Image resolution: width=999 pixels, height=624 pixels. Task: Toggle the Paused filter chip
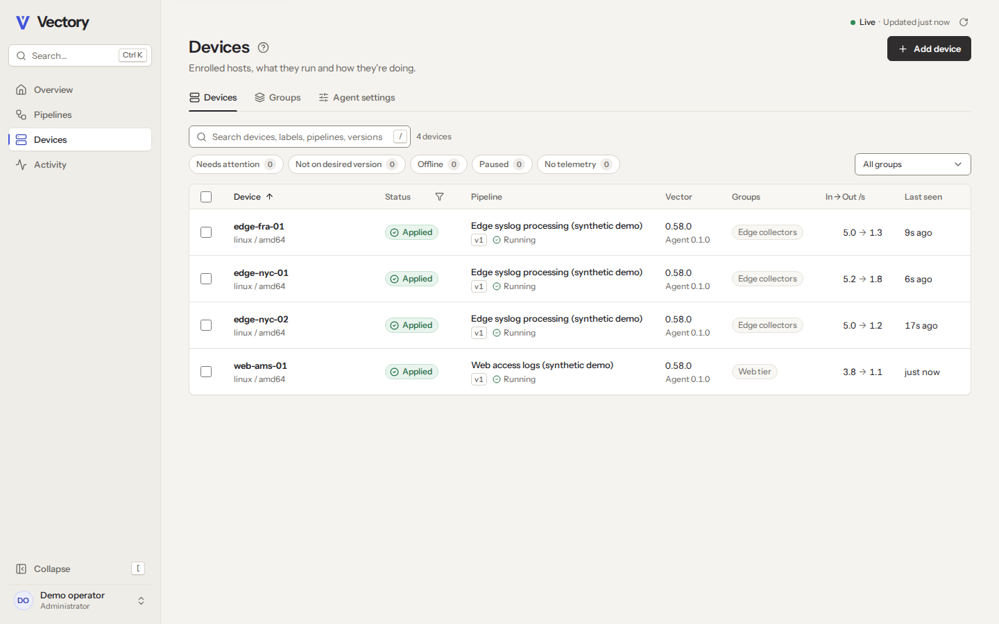[x=502, y=164]
